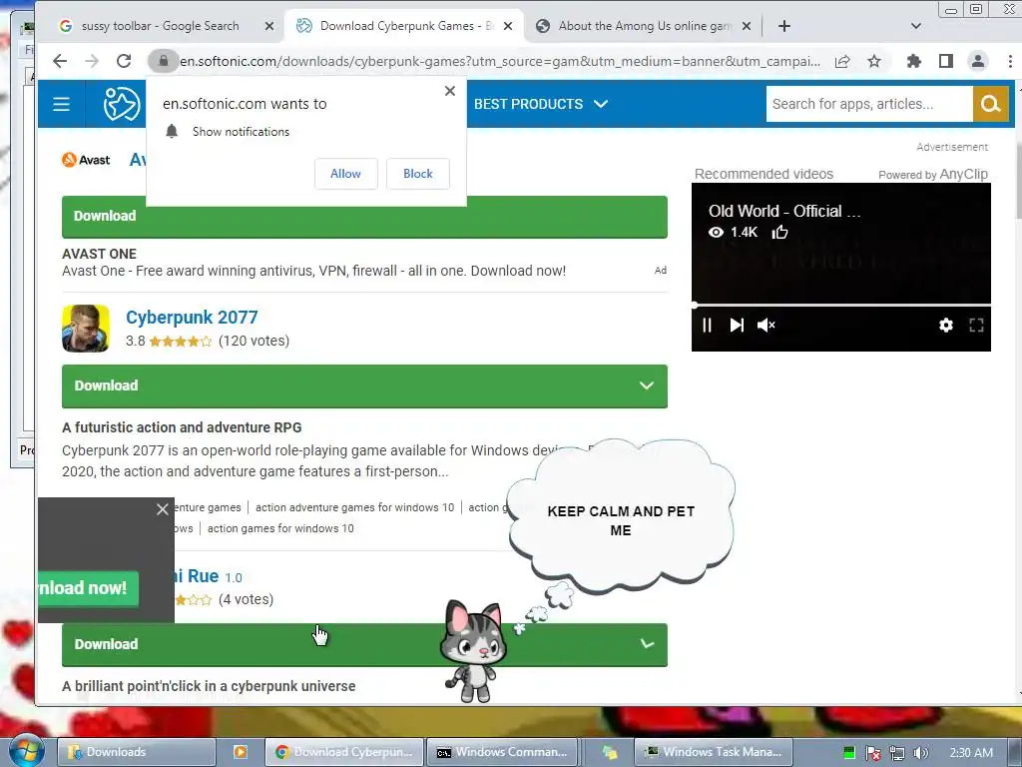Open the site lock info icon
Viewport: 1022px width, 767px height.
coord(163,61)
